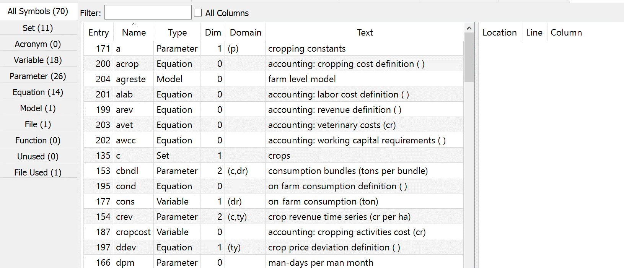624x268 pixels.
Task: Pick the cbndl parameter entry
Action: pyautogui.click(x=127, y=171)
